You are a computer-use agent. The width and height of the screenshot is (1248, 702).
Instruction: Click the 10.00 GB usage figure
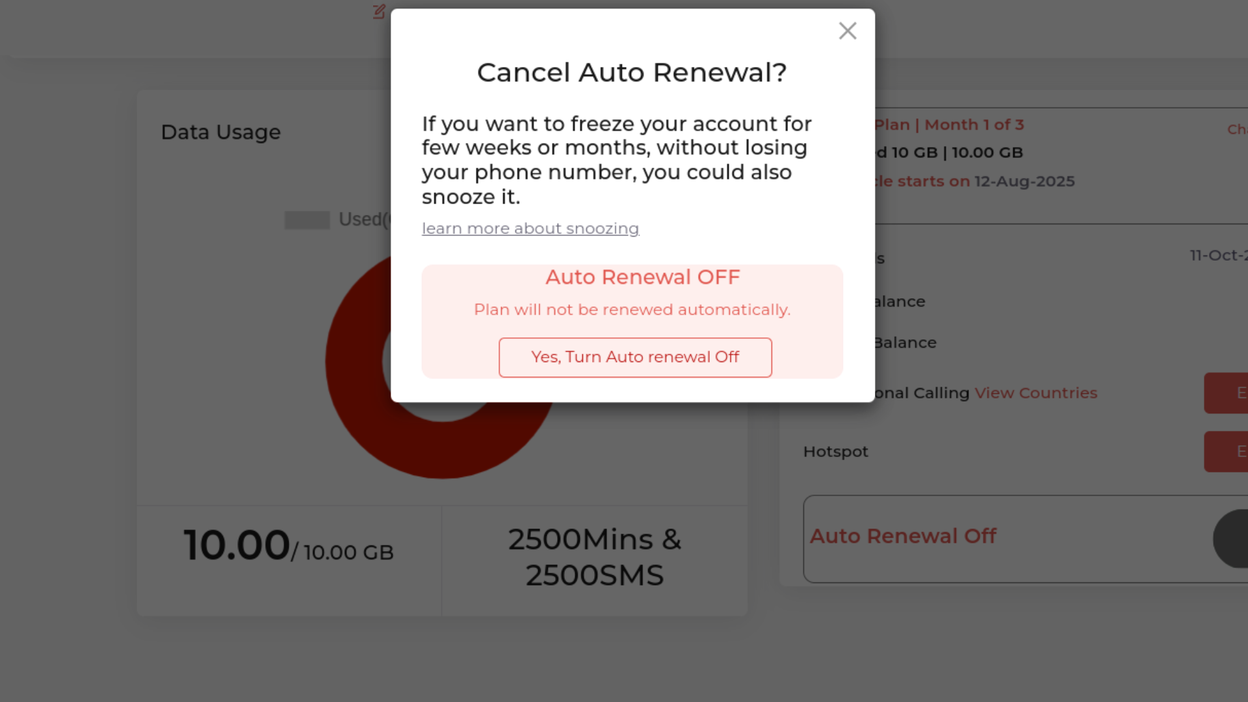pyautogui.click(x=289, y=545)
